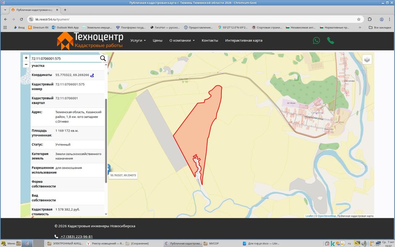
Task: Show hidden bookmarks with double chevron
Action: click(x=360, y=27)
